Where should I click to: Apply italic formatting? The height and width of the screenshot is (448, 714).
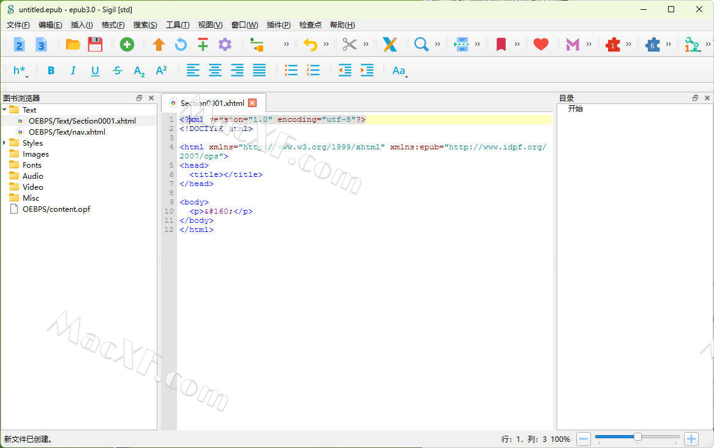click(73, 70)
